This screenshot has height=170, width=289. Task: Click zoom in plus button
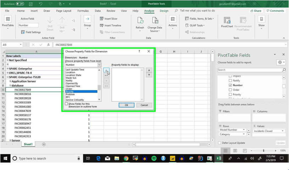[x=276, y=150]
